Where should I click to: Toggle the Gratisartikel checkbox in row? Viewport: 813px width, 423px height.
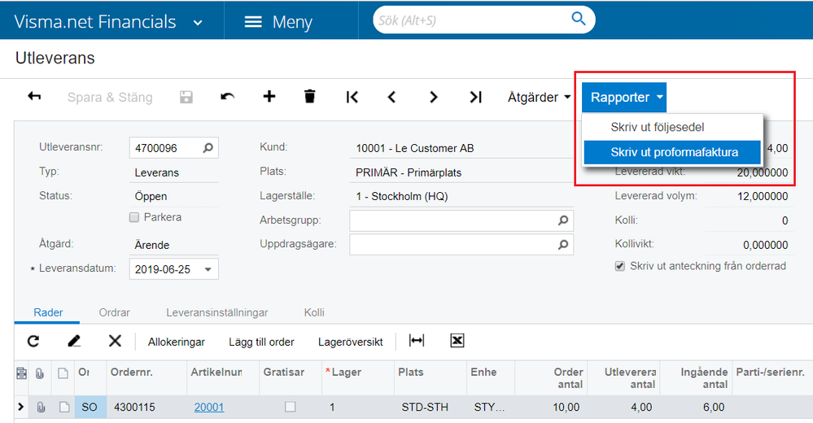tap(290, 407)
